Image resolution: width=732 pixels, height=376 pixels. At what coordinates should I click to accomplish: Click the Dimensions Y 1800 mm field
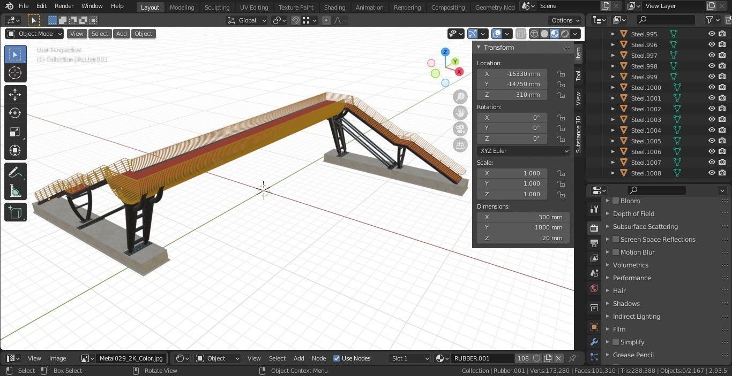pos(523,227)
